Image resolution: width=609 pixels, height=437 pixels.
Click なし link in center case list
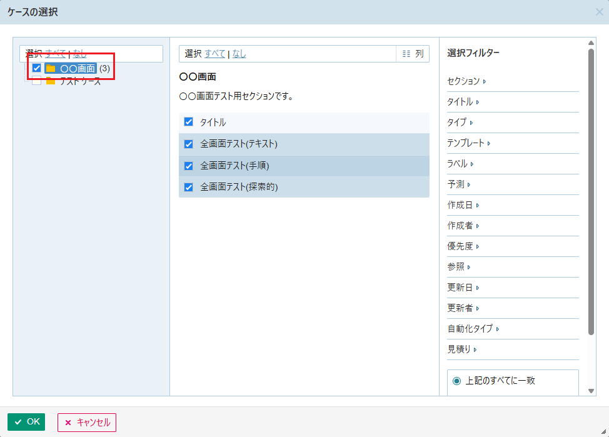point(239,54)
